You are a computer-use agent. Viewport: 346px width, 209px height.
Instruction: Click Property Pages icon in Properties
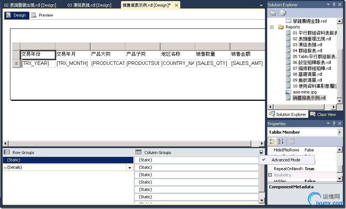(292, 141)
